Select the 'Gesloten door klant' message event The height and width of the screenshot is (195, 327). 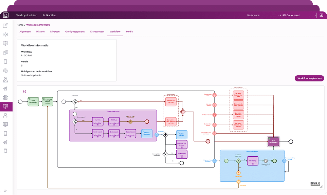coord(214,95)
